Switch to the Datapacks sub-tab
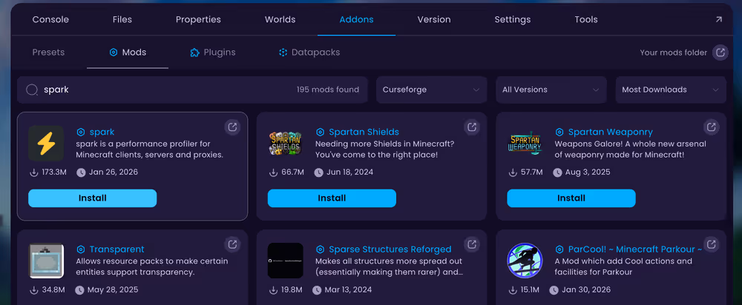742x305 pixels. [x=309, y=53]
